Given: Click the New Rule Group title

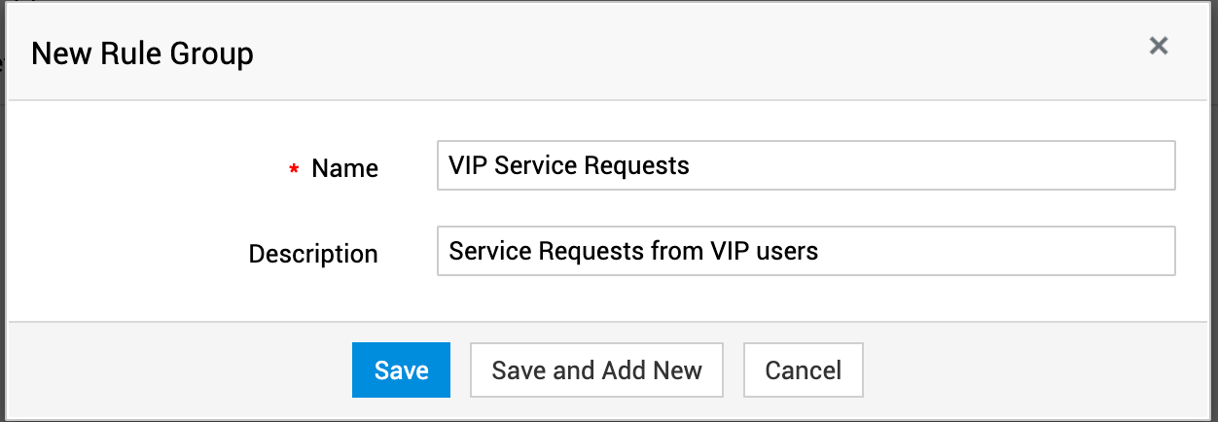Looking at the screenshot, I should 142,53.
